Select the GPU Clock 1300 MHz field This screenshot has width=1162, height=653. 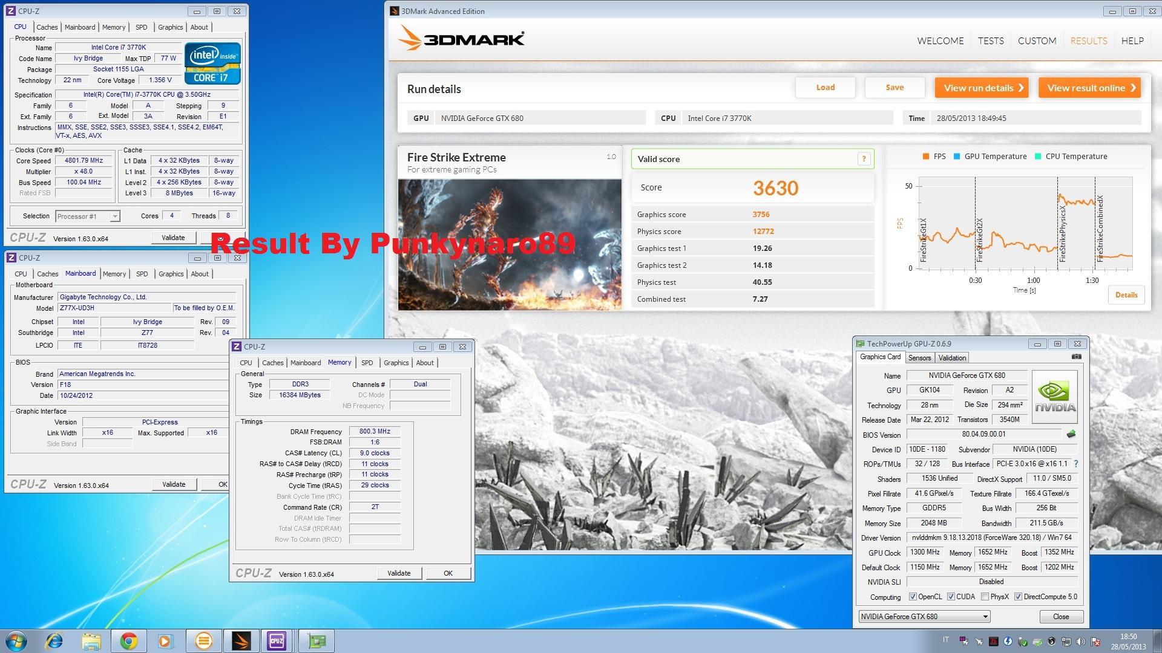(x=925, y=553)
